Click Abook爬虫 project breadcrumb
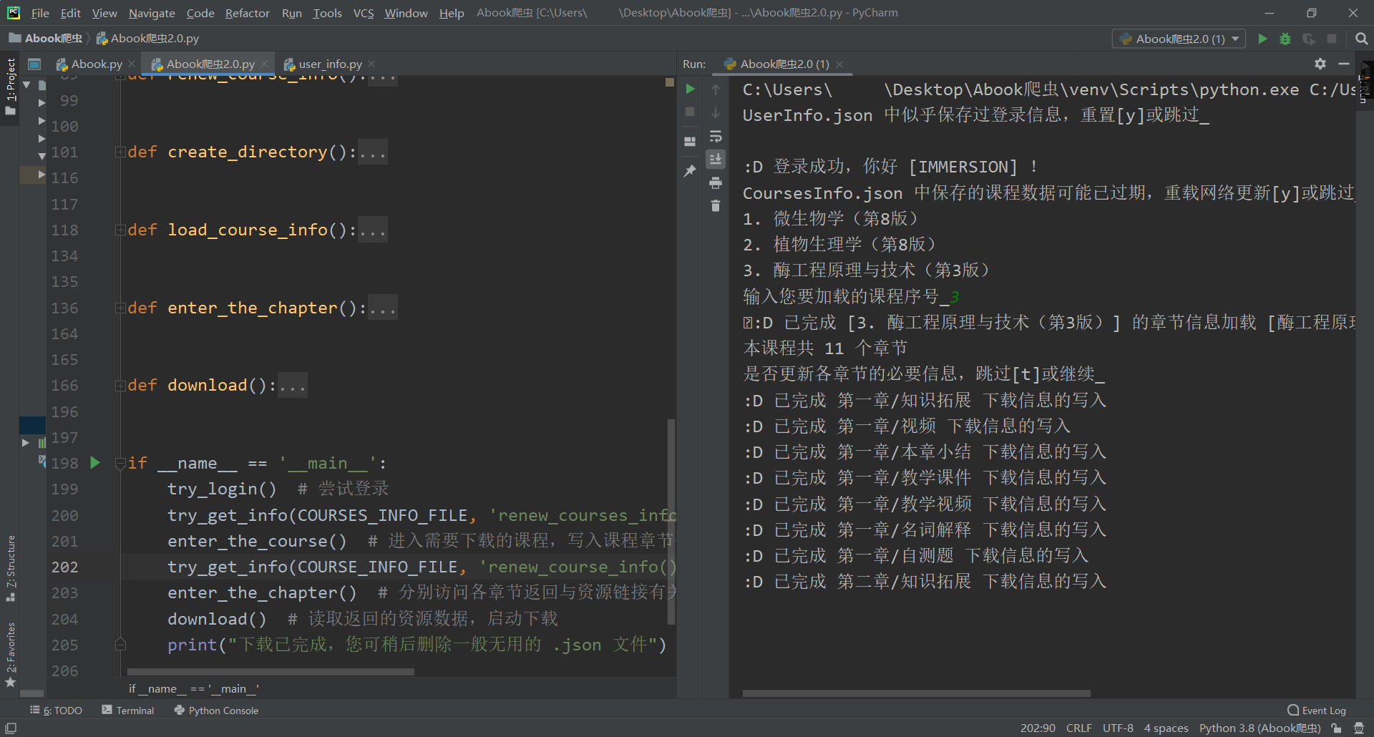 click(46, 38)
